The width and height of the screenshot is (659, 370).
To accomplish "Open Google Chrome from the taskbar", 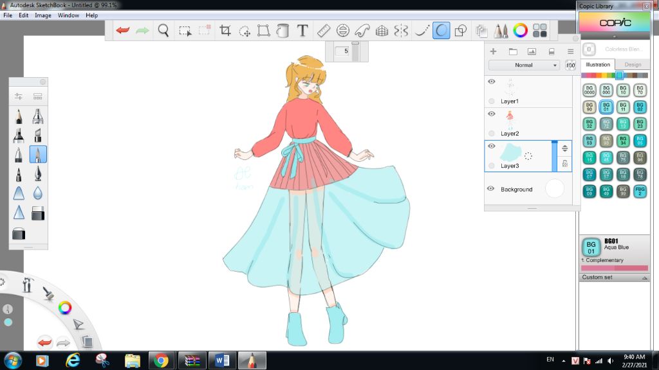I will pos(161,360).
